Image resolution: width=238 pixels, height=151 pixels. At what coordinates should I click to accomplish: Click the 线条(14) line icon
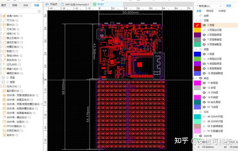[x=4, y=34]
